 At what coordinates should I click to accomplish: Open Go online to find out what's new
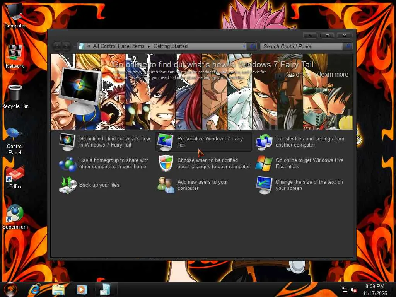pos(114,142)
